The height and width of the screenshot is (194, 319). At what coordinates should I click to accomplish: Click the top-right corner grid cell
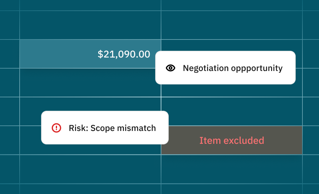coord(310,5)
